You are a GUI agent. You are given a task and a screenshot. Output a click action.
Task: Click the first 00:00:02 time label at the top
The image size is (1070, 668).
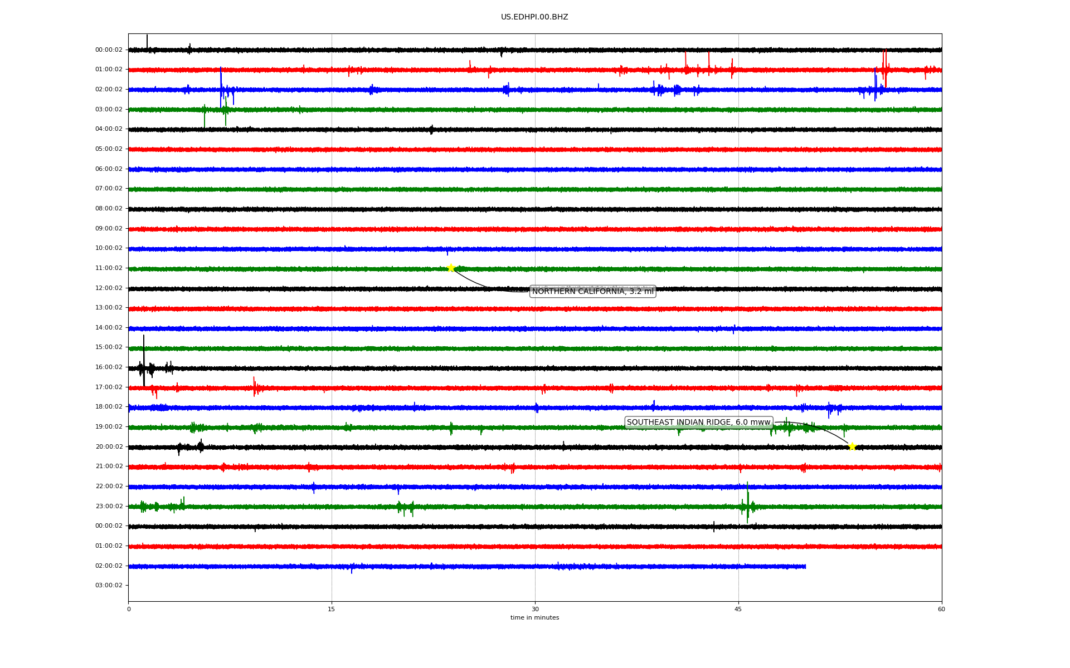(109, 50)
